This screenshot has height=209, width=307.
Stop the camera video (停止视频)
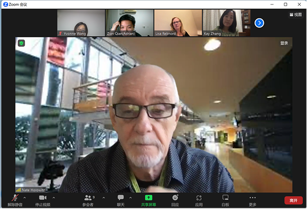[x=42, y=199]
